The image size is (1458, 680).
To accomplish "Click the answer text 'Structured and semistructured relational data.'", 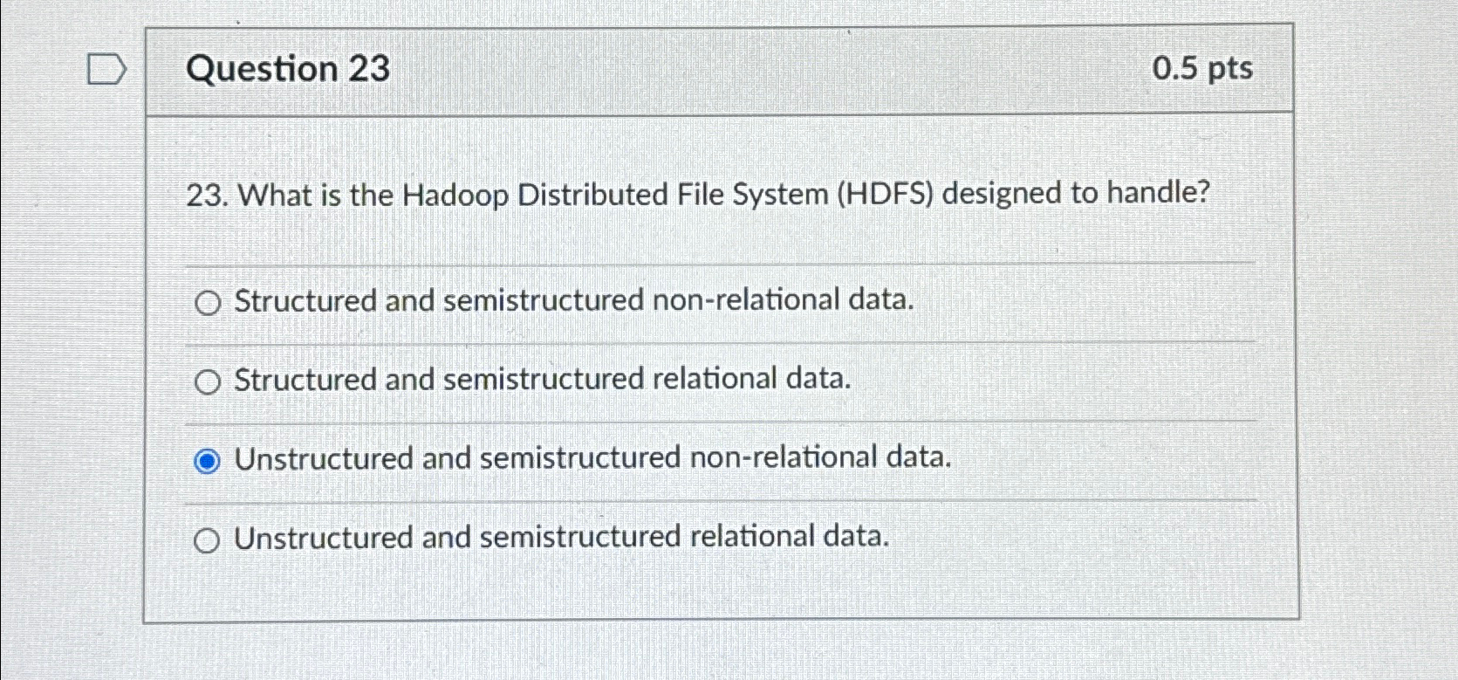I will click(541, 380).
